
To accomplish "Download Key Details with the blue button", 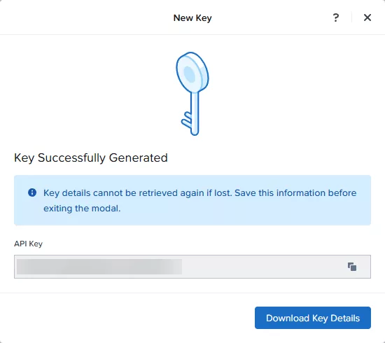I will click(x=313, y=318).
